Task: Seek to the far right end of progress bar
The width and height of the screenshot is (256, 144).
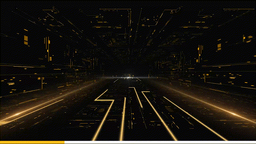Action: tap(255, 142)
